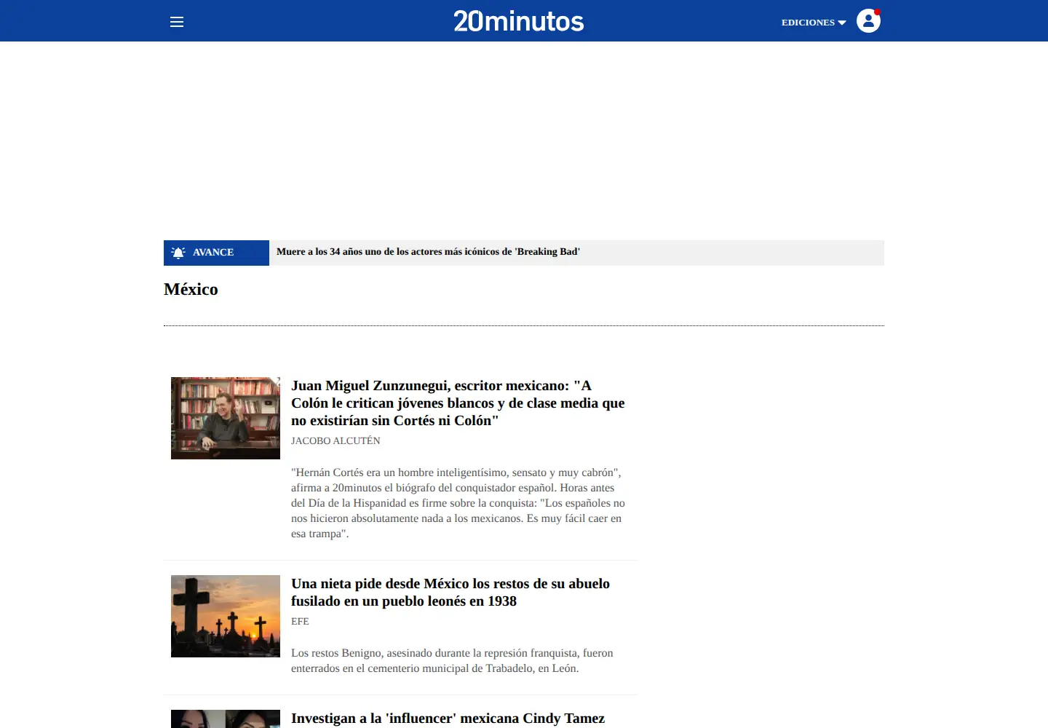Click the Cindy Tamez article thumbnail
This screenshot has width=1048, height=728.
click(226, 719)
